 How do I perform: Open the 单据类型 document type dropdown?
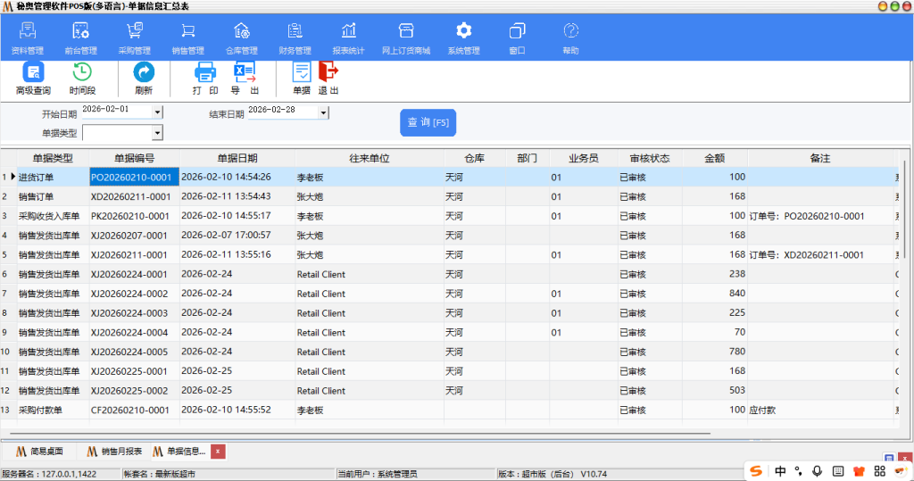tap(158, 133)
